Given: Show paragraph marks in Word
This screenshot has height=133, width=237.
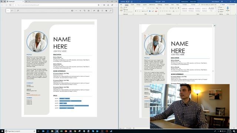Looking at the screenshot, I should 178,8.
